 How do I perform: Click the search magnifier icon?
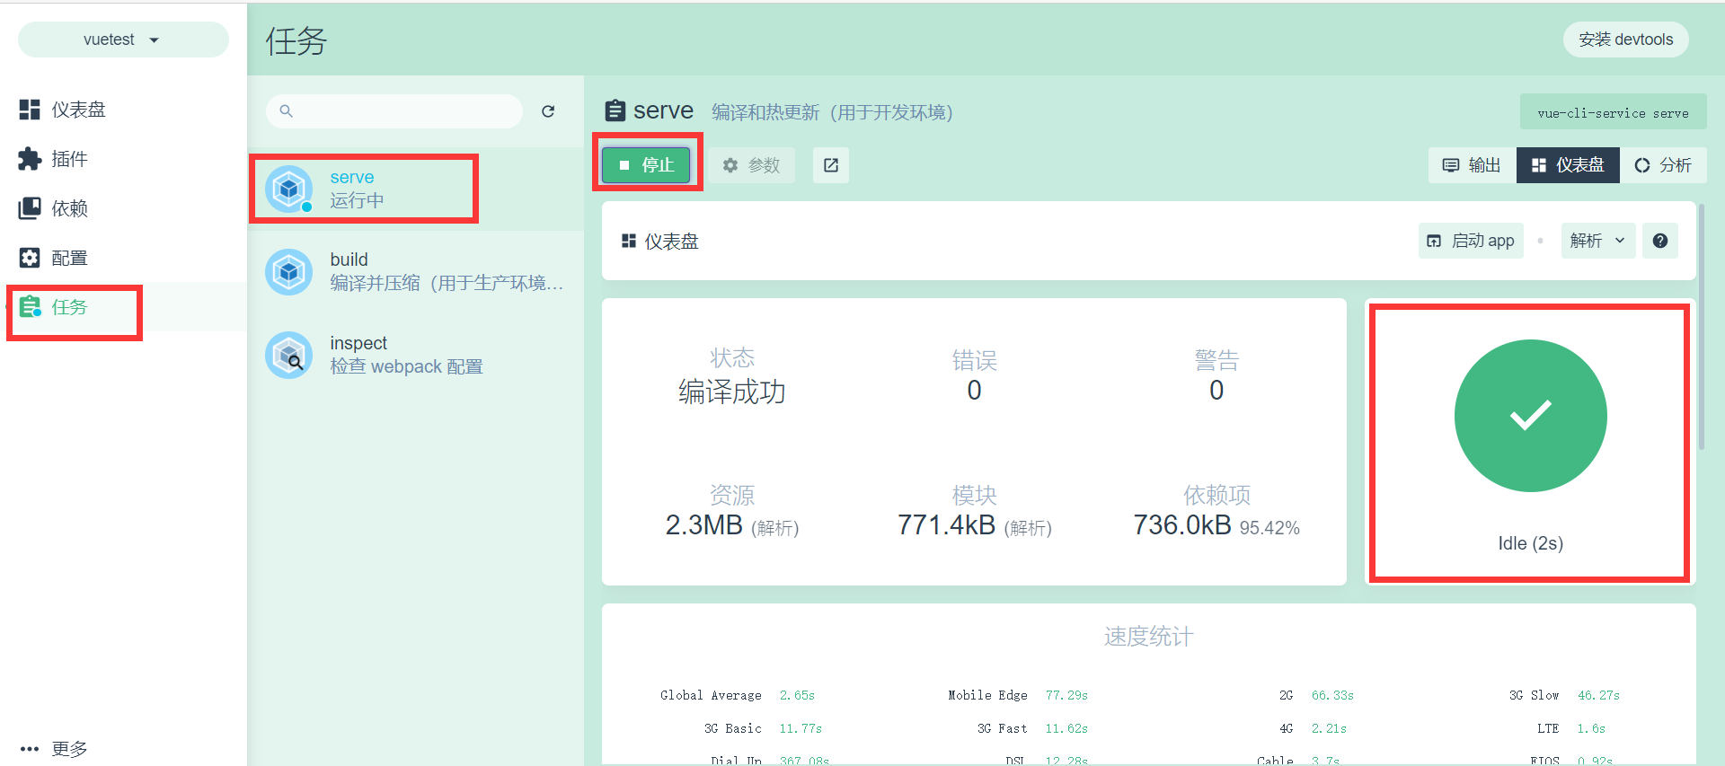tap(286, 111)
